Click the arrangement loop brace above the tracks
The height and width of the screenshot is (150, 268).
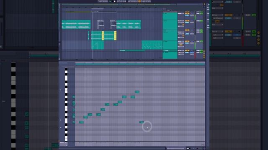tap(98, 9)
